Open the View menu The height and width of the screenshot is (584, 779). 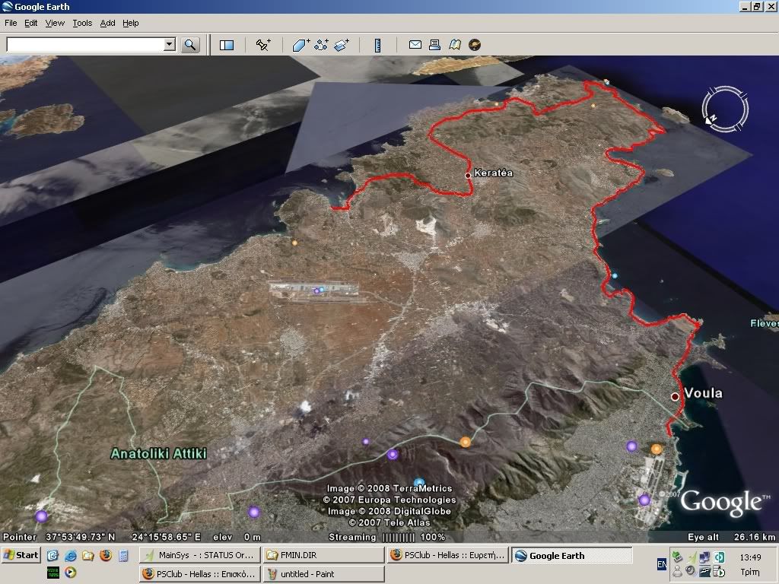55,23
